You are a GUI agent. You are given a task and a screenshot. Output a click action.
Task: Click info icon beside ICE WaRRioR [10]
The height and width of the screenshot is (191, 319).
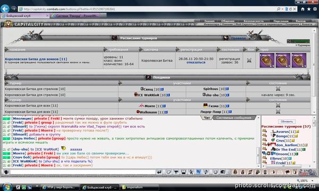(x=168, y=95)
